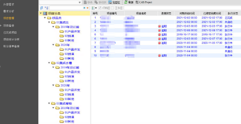The image size is (241, 124).
Task: Collapse the 2020年 arrow under 02集成水槽
Action: tap(53, 85)
